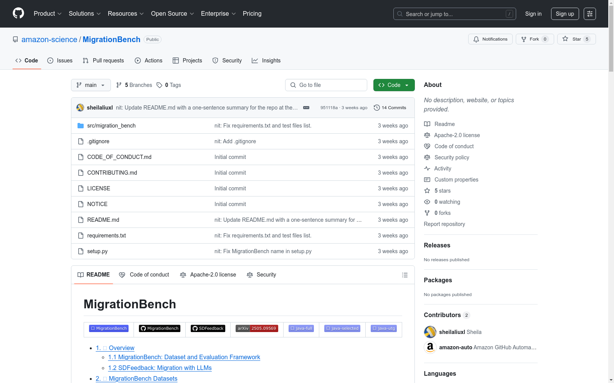Open the .gitignore file

coord(98,141)
